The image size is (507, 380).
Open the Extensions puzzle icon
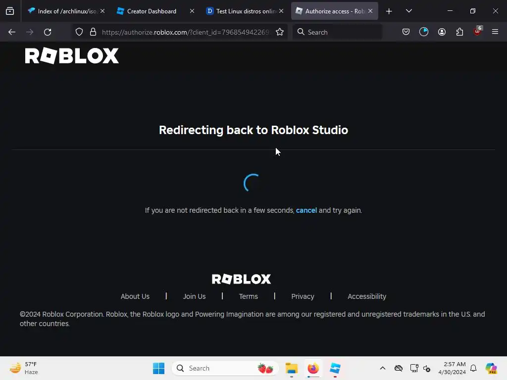tap(459, 32)
